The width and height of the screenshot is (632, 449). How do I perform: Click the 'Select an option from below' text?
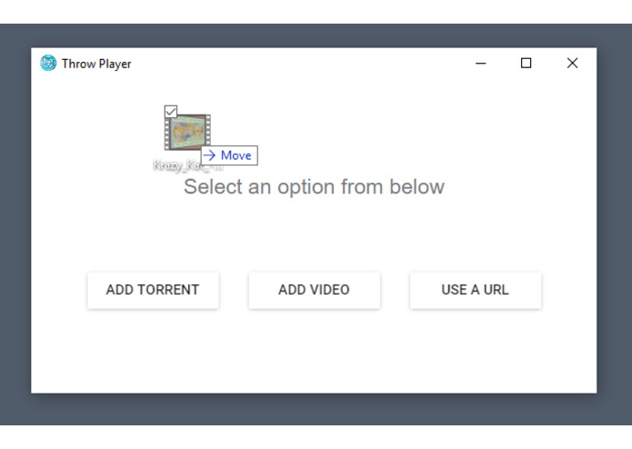[314, 187]
